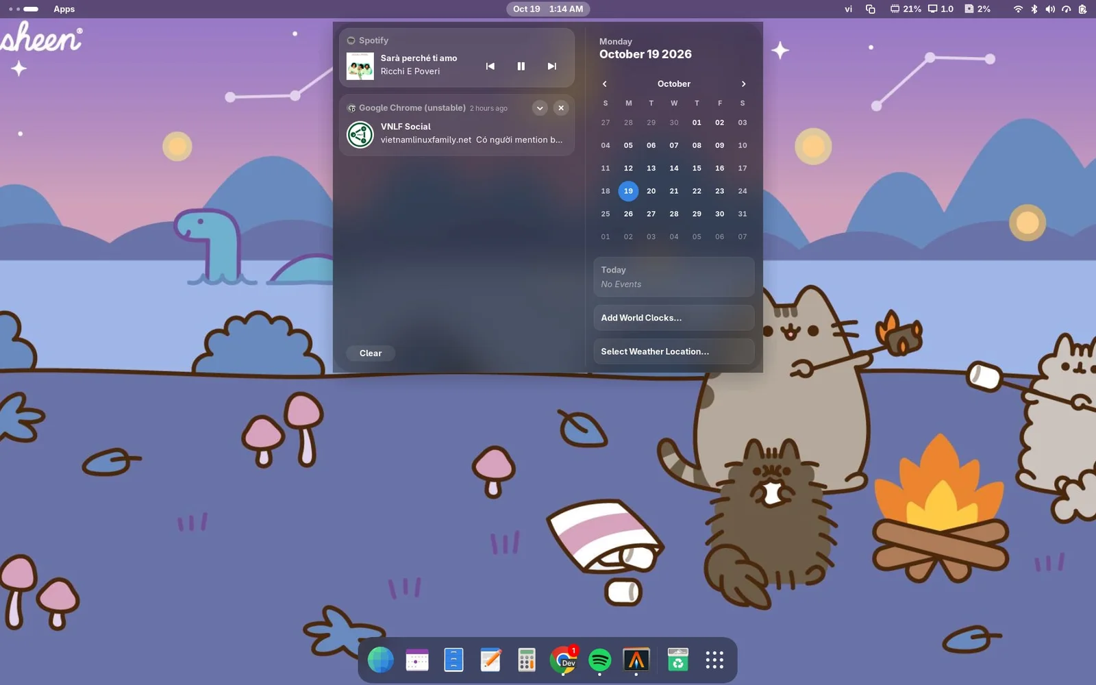This screenshot has width=1096, height=685.
Task: Open the vi keyboard layout menu
Action: click(849, 9)
